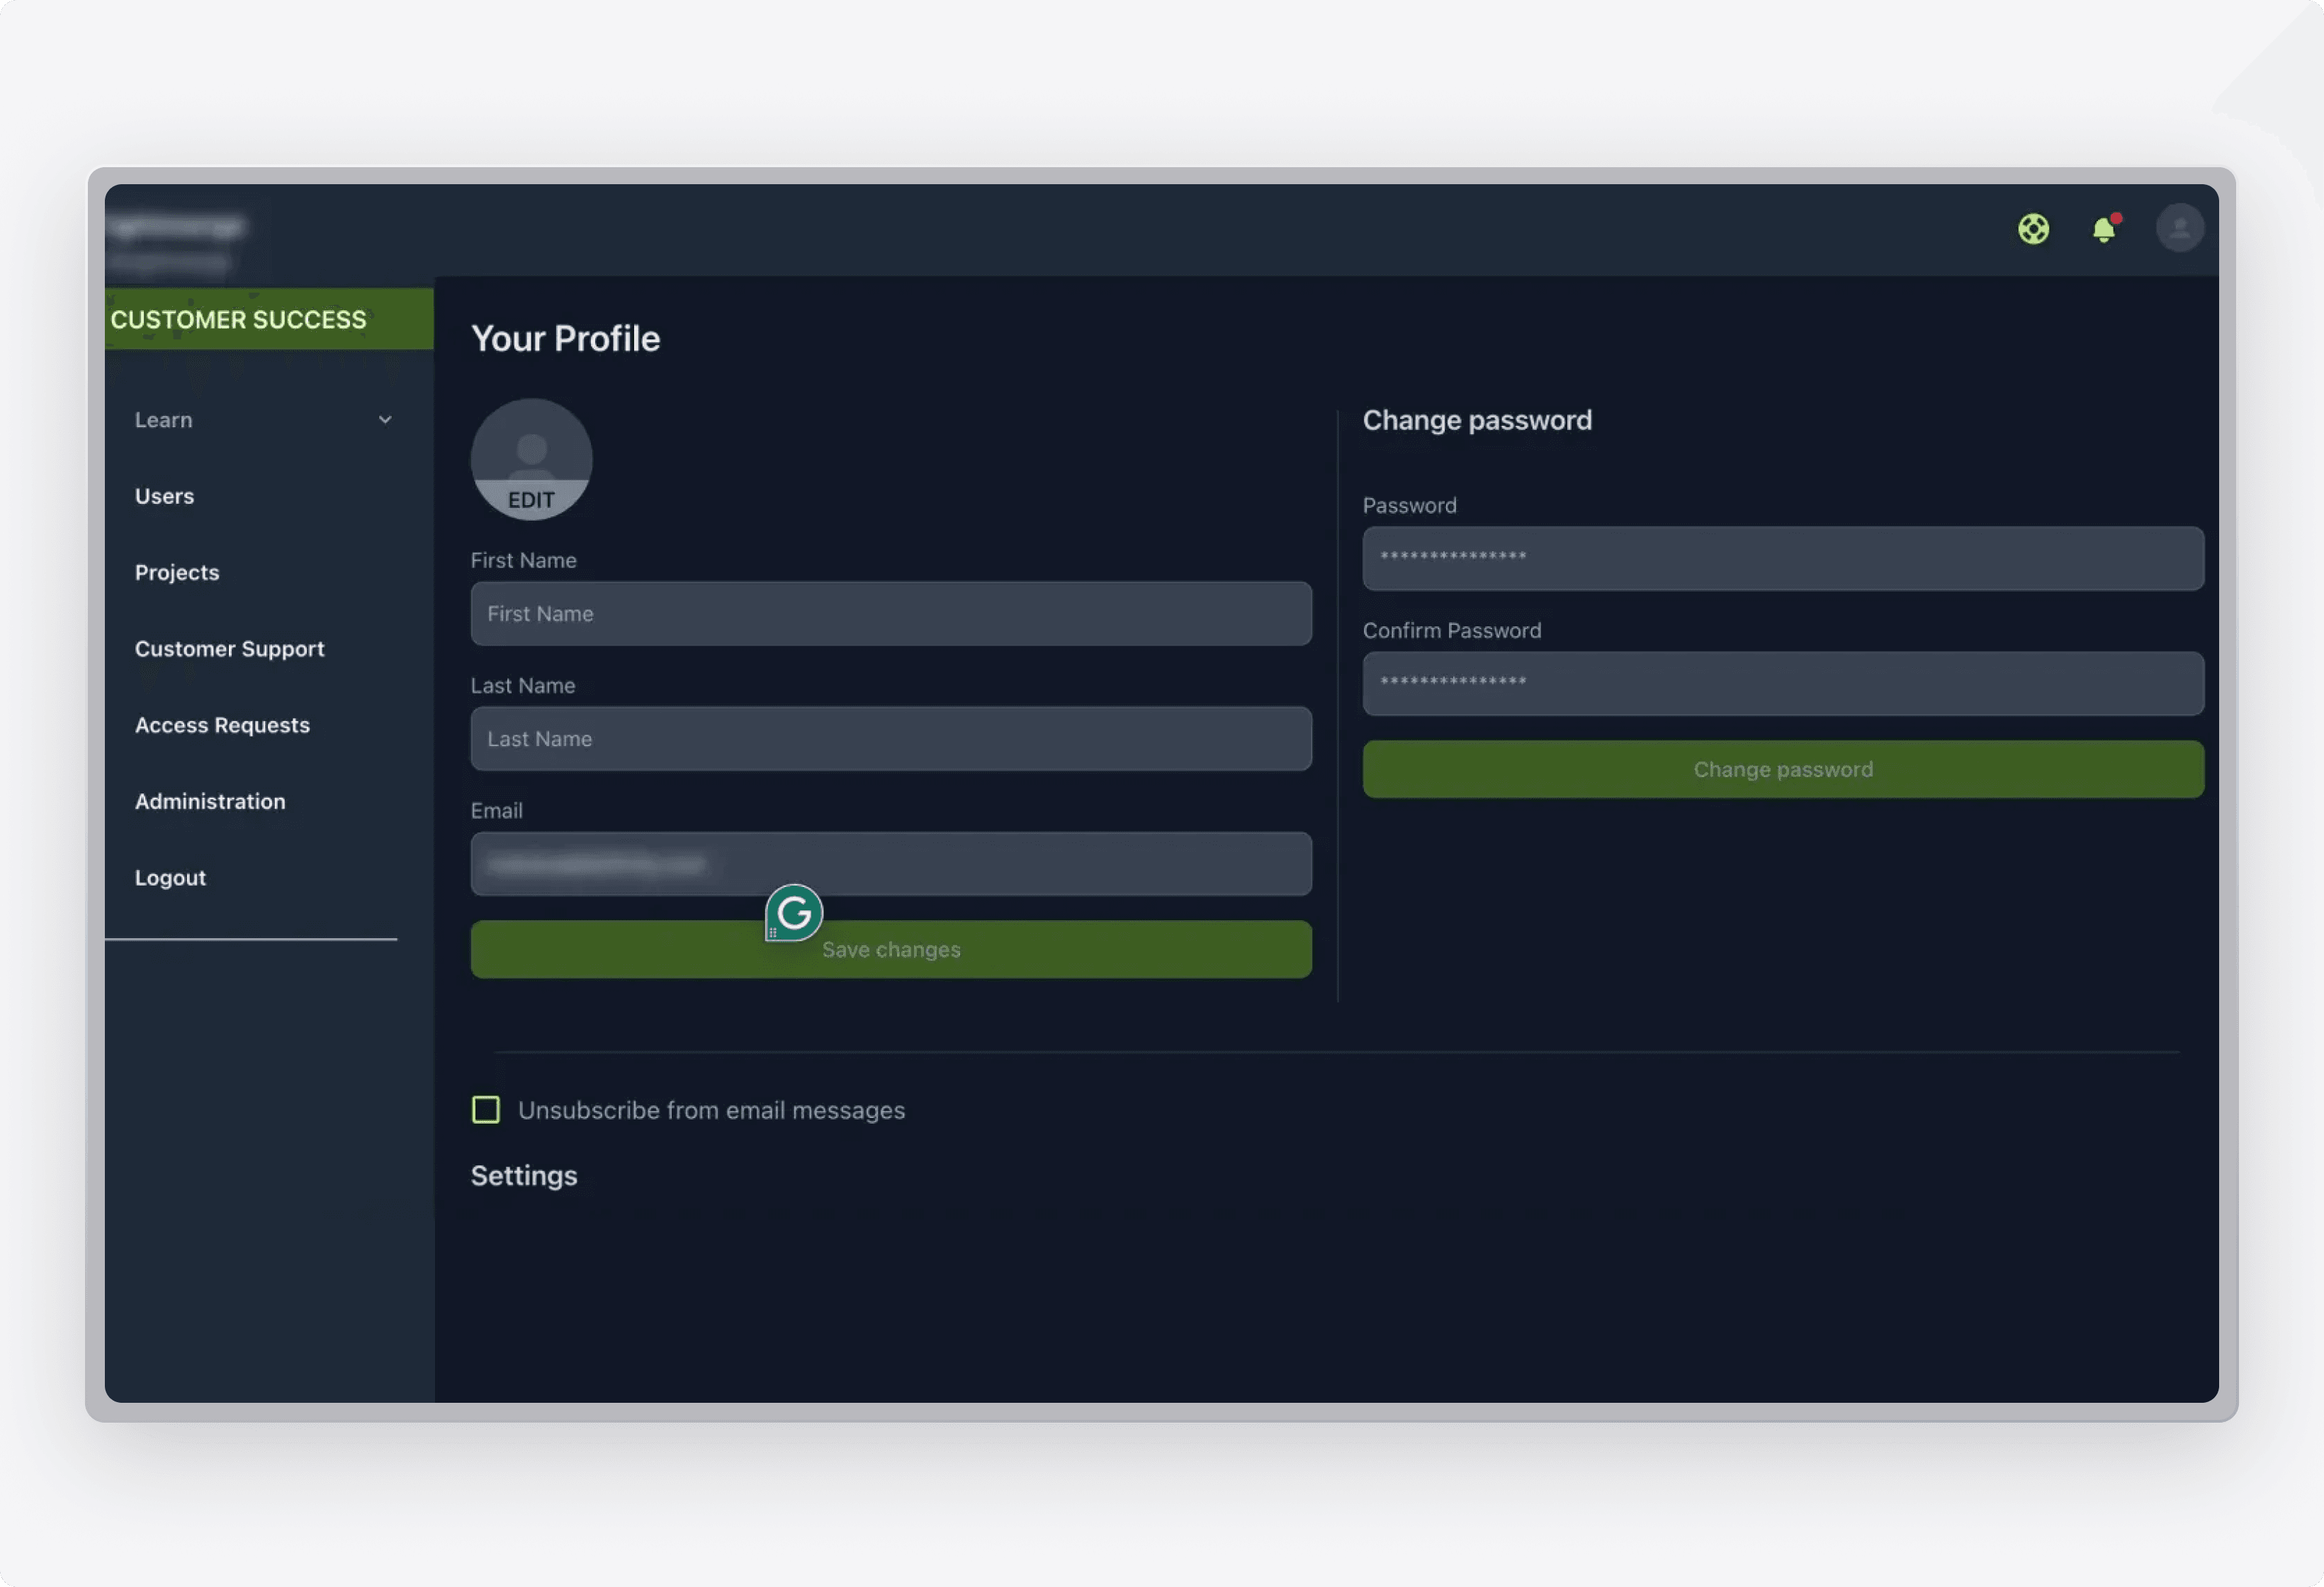This screenshot has width=2324, height=1587.
Task: Edit the profile picture avatar
Action: tap(531, 459)
